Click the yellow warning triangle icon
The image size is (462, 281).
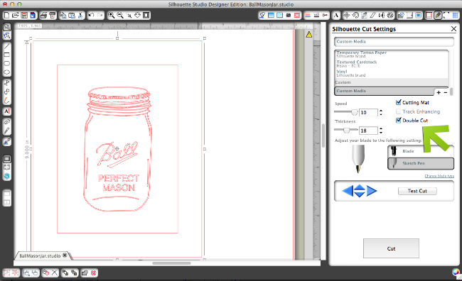pos(308,35)
